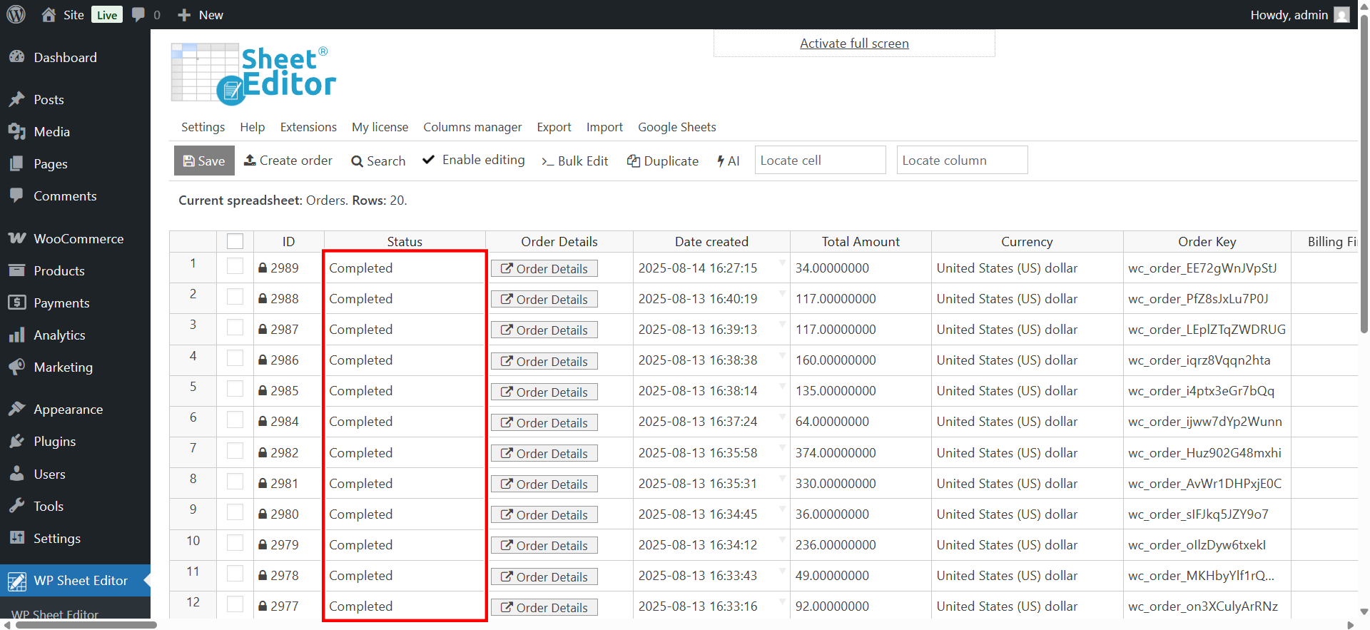Viewport: 1370px width, 630px height.
Task: Open the Export menu
Action: coord(554,127)
